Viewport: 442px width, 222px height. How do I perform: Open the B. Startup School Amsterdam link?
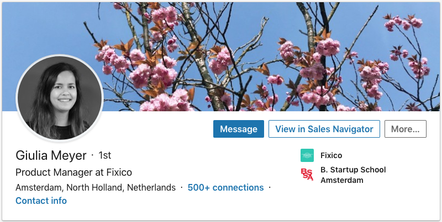(353, 175)
